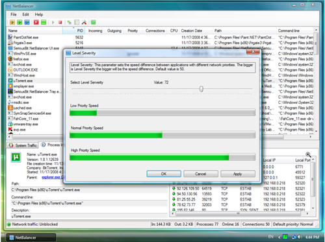Click the gray play arrow toolbar icon
Image resolution: width=325 pixels, height=242 pixels.
[53, 22]
